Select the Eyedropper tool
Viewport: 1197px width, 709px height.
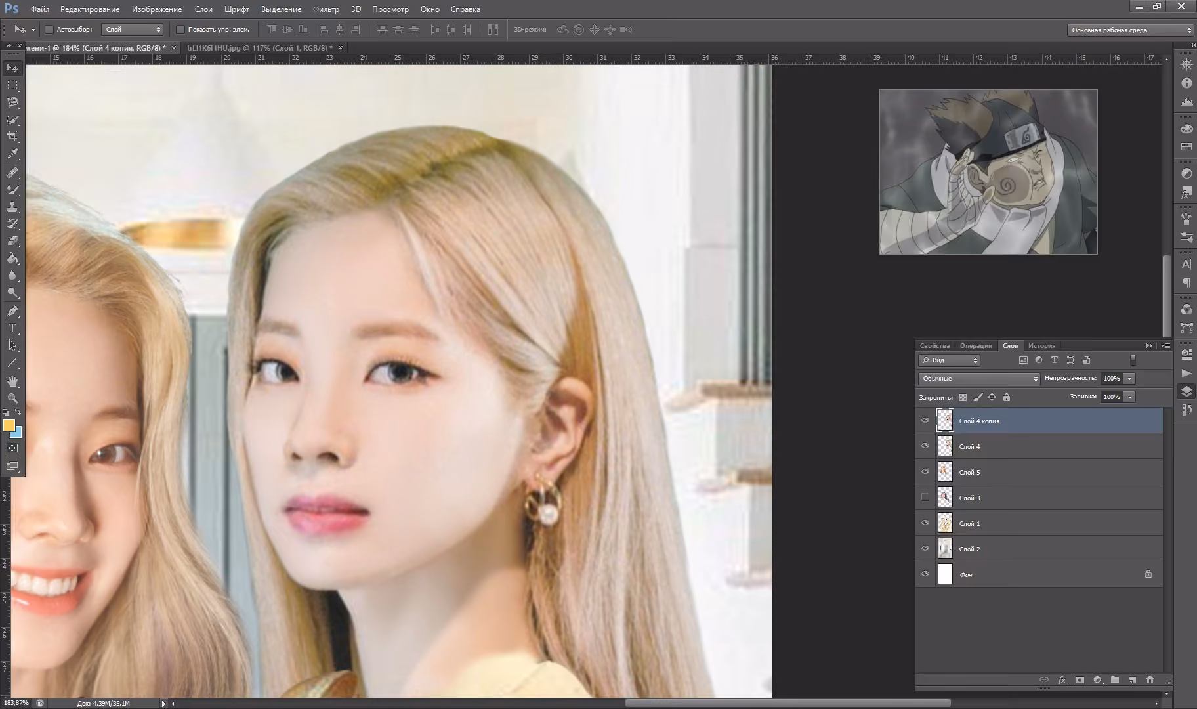click(12, 154)
